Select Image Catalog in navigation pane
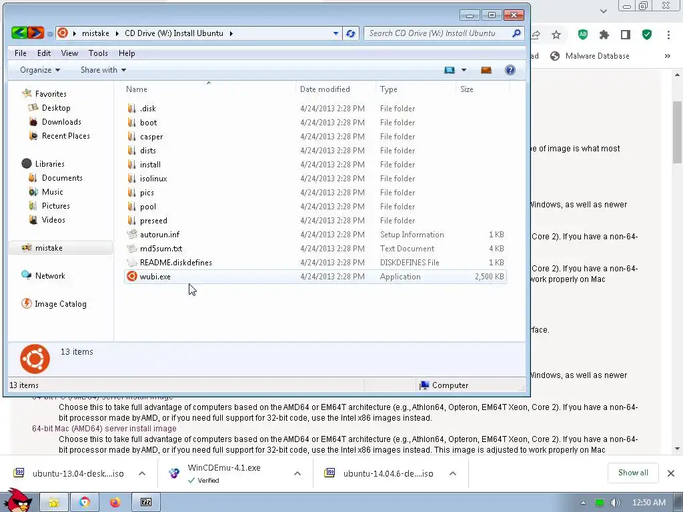 61,304
